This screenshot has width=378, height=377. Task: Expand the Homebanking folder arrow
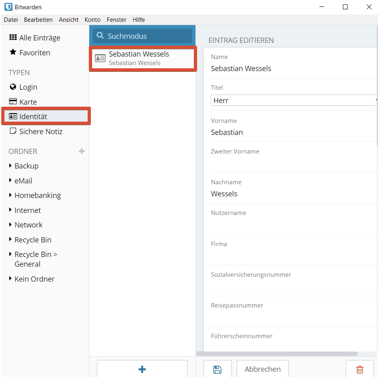(x=10, y=195)
